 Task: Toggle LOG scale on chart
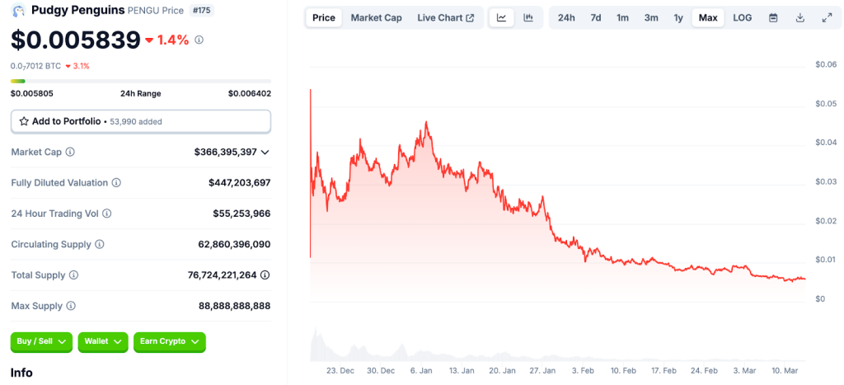[743, 17]
